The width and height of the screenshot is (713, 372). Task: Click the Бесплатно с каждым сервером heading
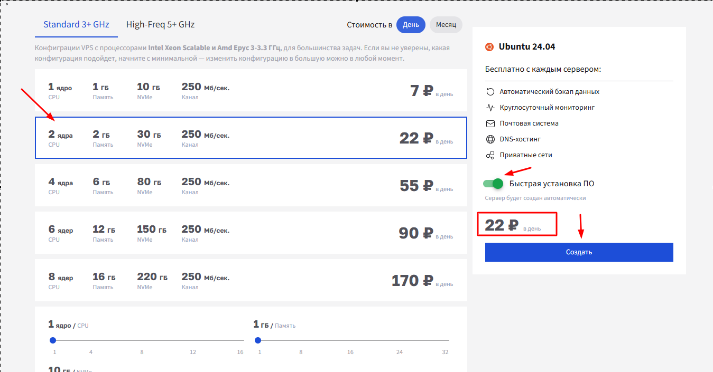click(x=543, y=70)
